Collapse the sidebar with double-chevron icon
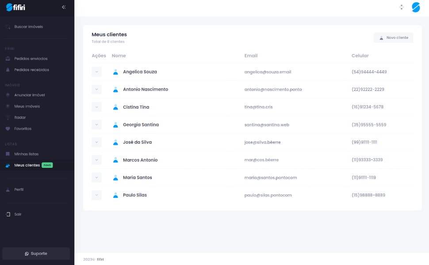Image resolution: width=429 pixels, height=265 pixels. point(64,7)
